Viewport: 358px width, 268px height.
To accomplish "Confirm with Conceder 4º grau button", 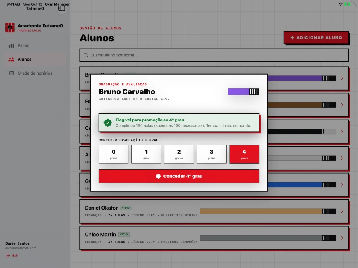I will 179,176.
